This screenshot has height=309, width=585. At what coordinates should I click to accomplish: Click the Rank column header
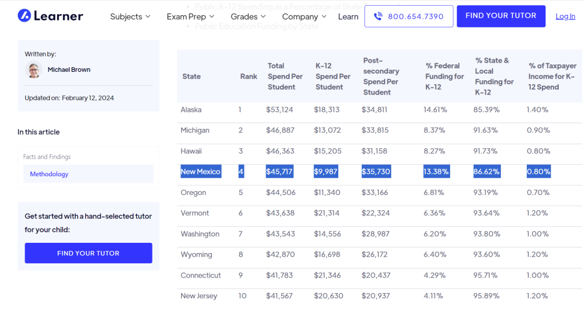click(249, 76)
